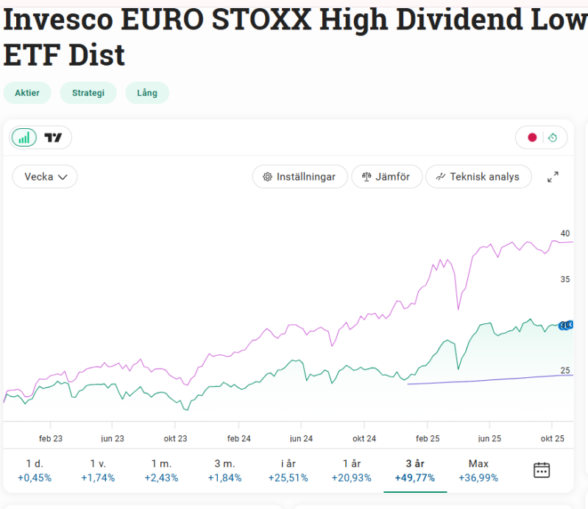The width and height of the screenshot is (588, 509).
Task: Click the blue event markers on chart
Action: 566,325
